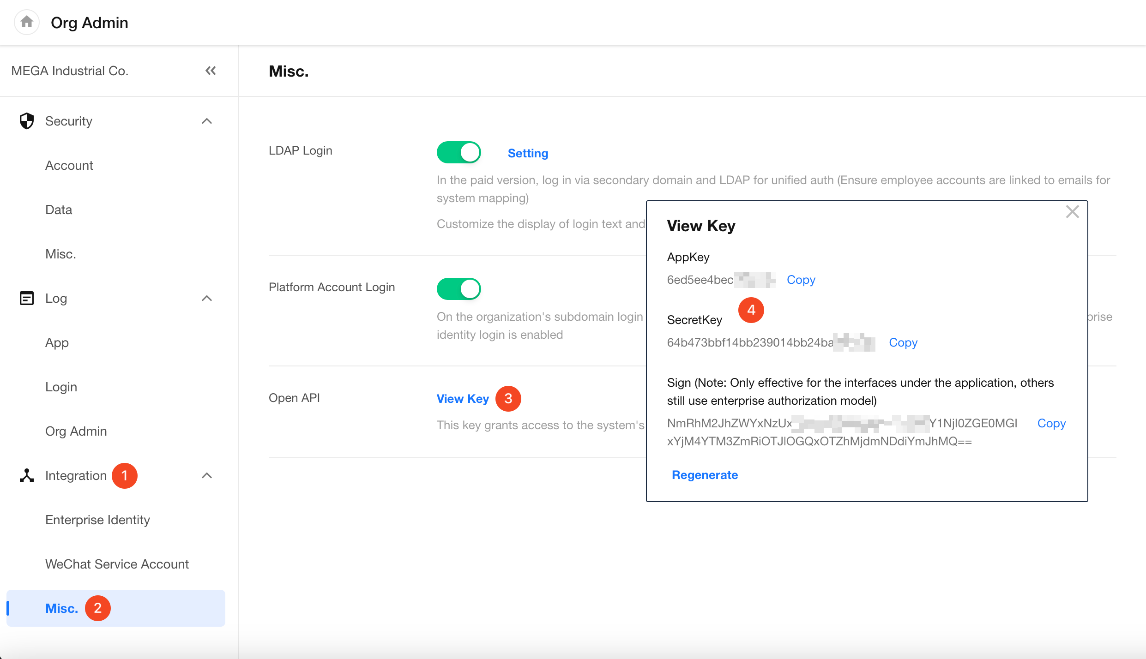Toggle LDAP Login switch off
Viewport: 1146px width, 659px height.
coord(458,152)
